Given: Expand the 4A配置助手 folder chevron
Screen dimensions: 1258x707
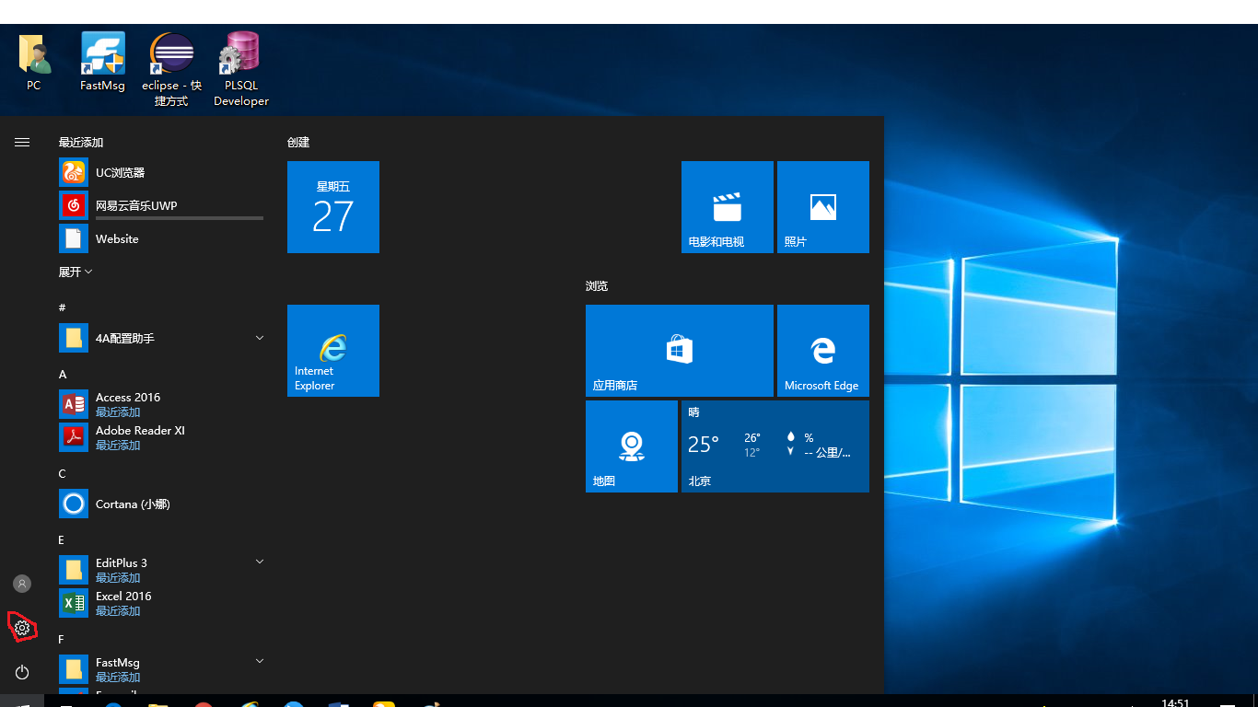Looking at the screenshot, I should (260, 338).
